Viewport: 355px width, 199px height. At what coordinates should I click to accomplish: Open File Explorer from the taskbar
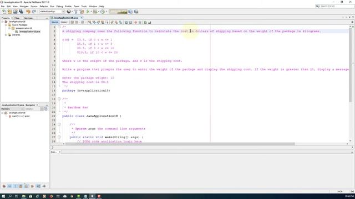point(23,196)
